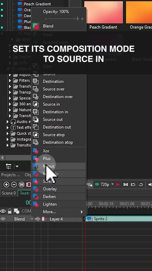This screenshot has width=152, height=271.
Task: Click the headphones icon for Audio effects
Action: pos(13,122)
